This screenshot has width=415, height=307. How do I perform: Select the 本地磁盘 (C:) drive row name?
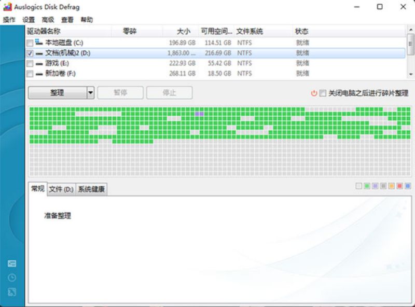click(x=64, y=43)
